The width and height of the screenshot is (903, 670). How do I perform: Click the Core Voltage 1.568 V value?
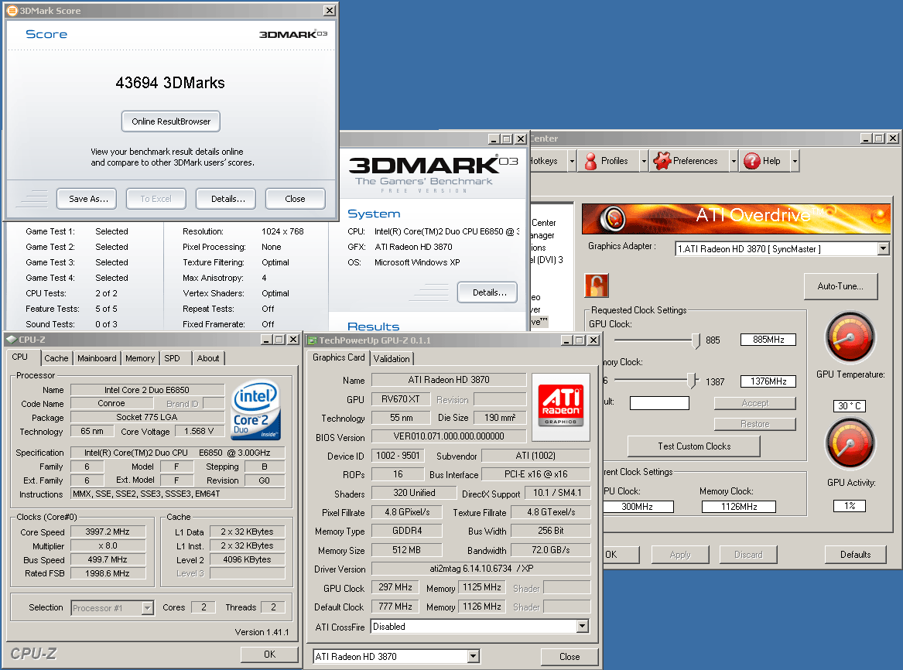coord(199,431)
